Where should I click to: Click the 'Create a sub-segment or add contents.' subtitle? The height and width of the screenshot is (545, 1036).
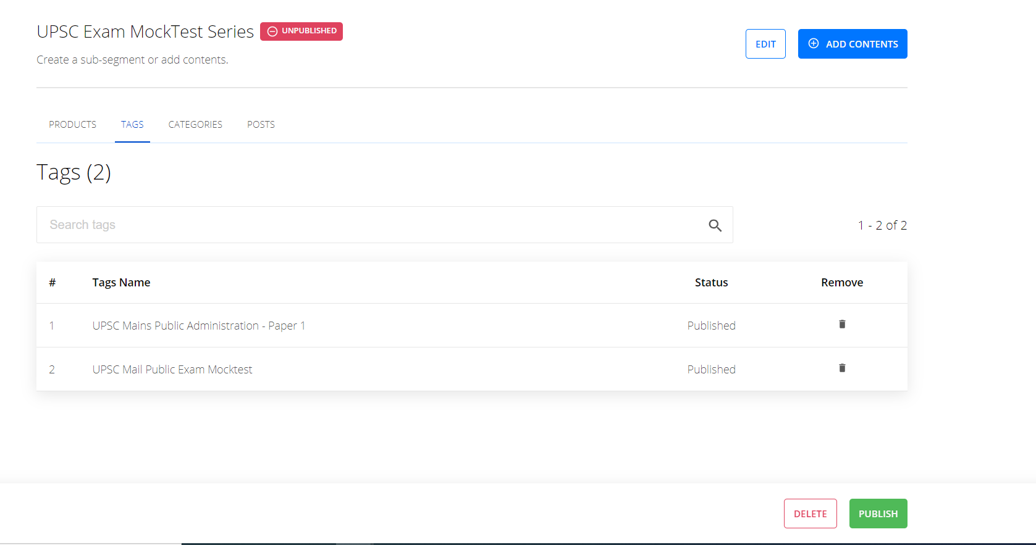click(x=132, y=59)
